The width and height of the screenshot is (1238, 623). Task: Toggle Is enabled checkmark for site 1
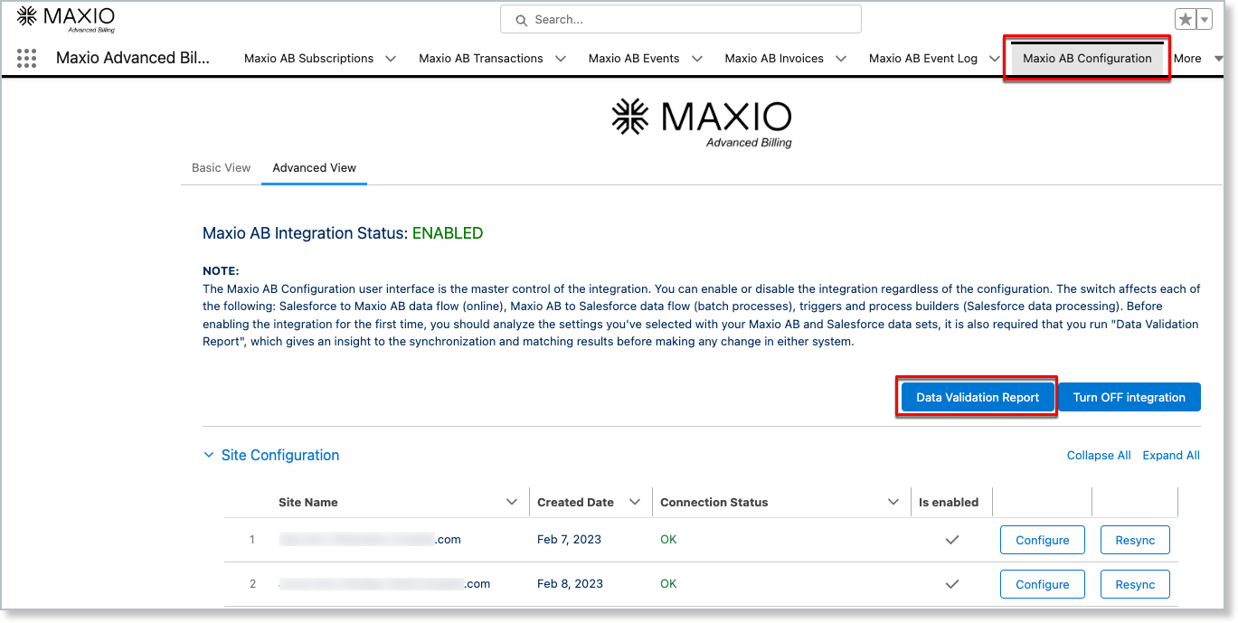[x=951, y=540]
